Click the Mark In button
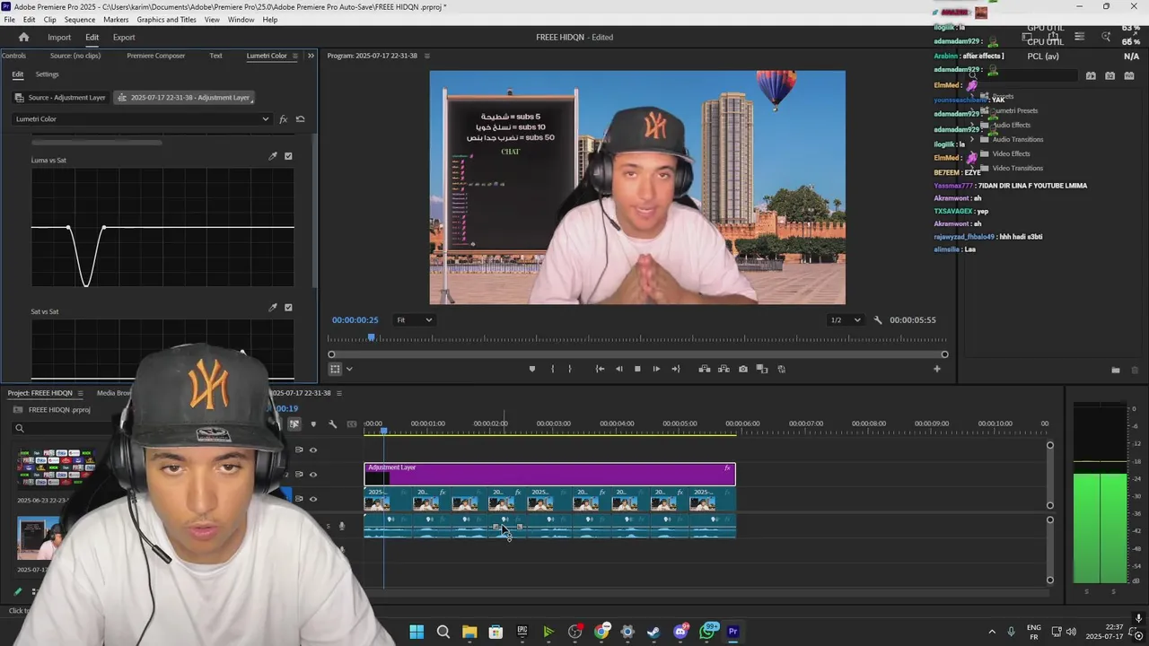 (552, 369)
